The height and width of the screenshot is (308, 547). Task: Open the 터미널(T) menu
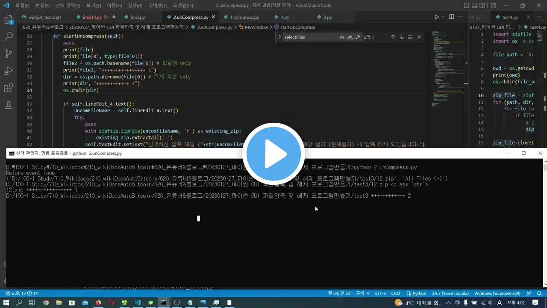coord(158,6)
